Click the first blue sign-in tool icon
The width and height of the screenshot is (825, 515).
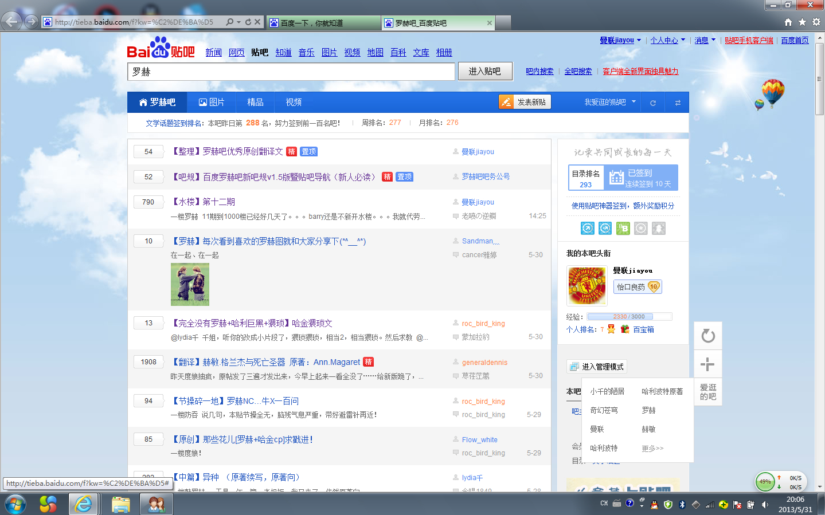pos(588,228)
